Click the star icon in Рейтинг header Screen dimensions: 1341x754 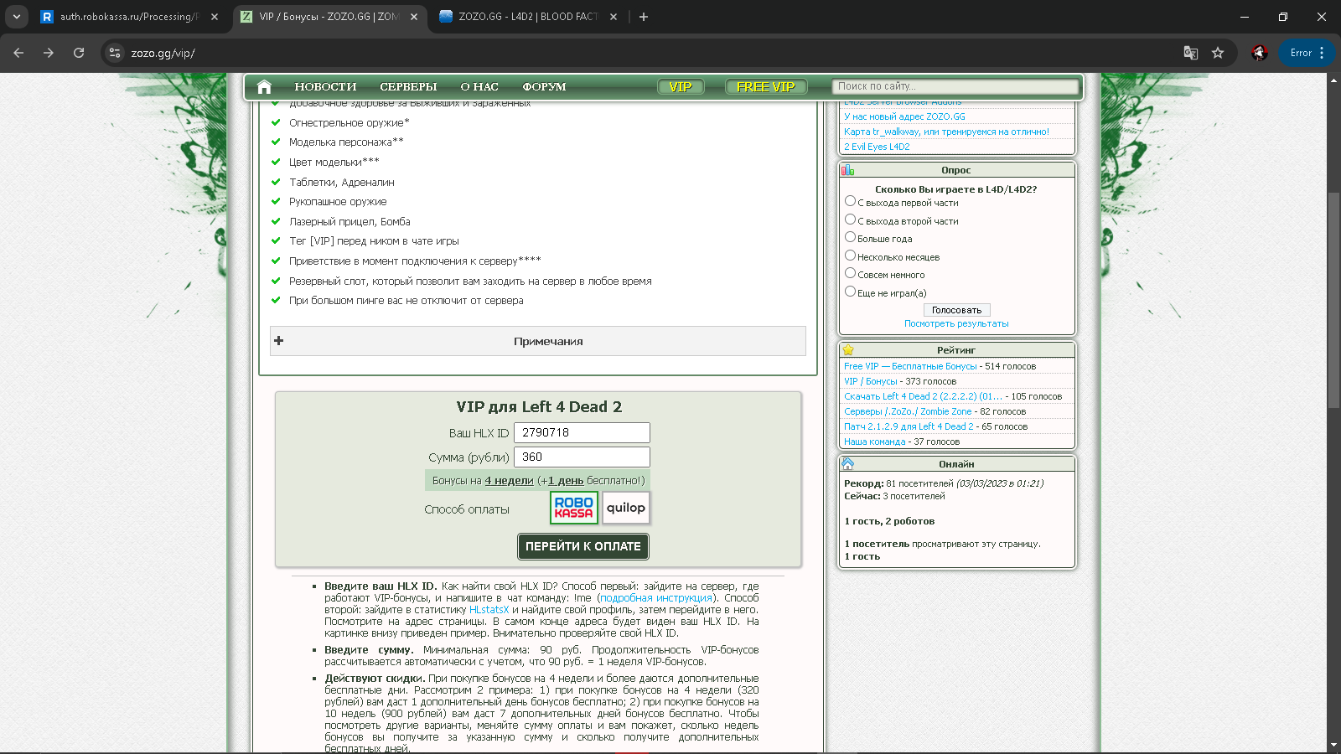[848, 350]
